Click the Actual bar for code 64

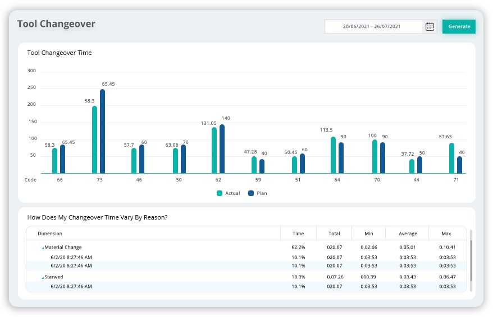(x=333, y=155)
